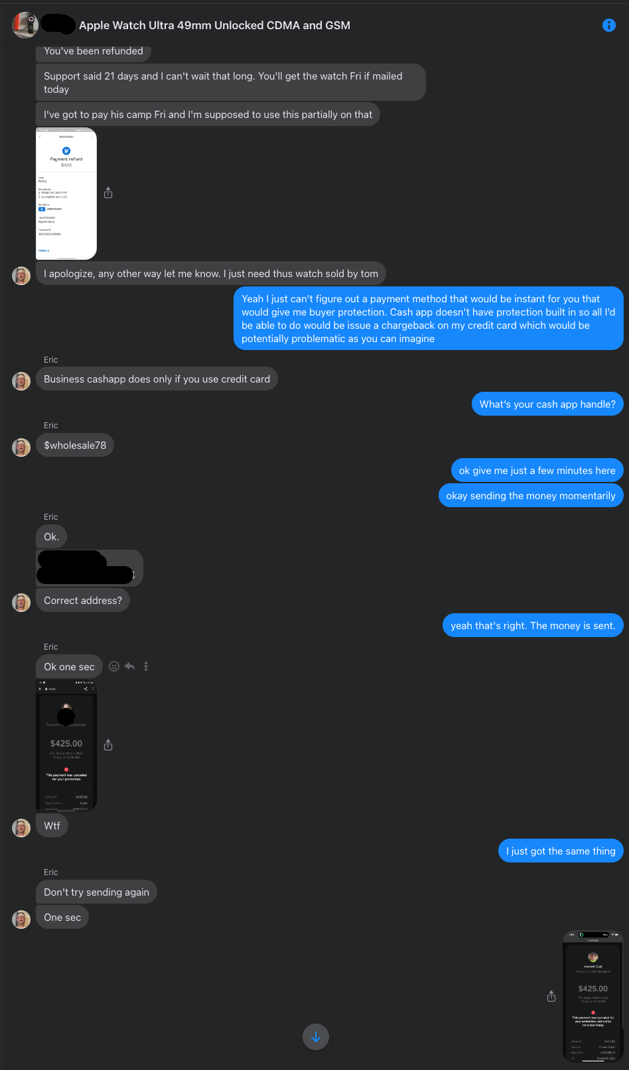The width and height of the screenshot is (629, 1070).
Task: Open the Apple Watch Ultra 49mm listing title
Action: pos(214,25)
